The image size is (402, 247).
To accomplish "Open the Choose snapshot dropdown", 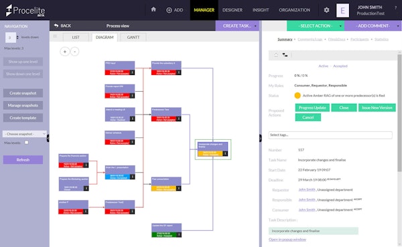I will tap(25, 134).
